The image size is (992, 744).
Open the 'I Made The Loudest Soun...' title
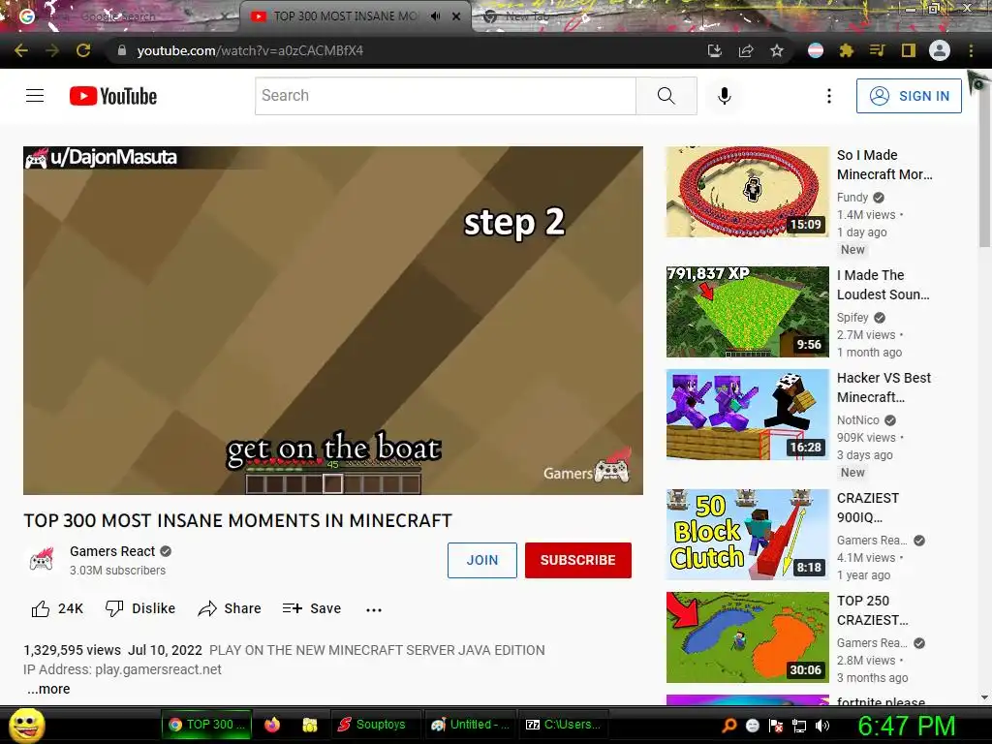(x=883, y=285)
